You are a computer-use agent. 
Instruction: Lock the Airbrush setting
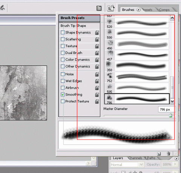[97, 88]
